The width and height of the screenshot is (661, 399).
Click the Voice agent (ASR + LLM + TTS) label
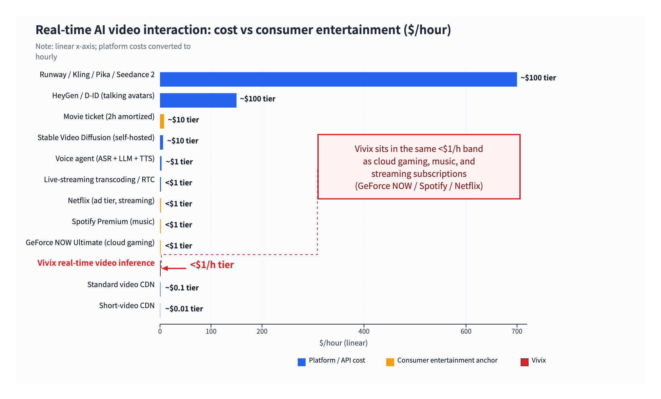coord(105,159)
